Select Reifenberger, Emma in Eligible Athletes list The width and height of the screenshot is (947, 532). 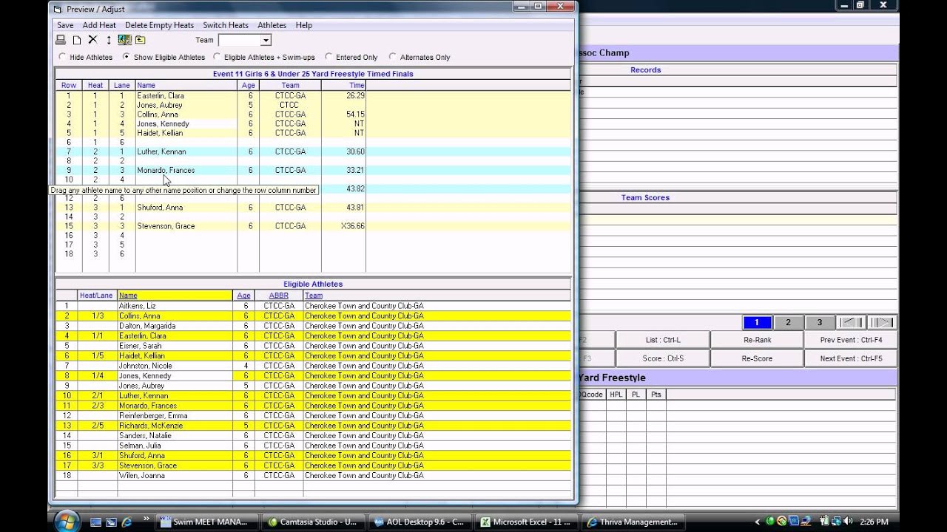coord(152,415)
